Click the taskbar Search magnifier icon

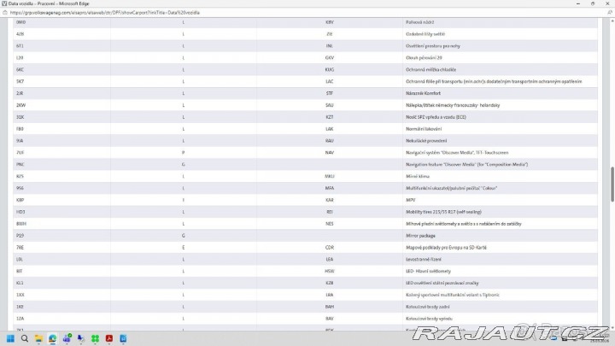coord(26,338)
